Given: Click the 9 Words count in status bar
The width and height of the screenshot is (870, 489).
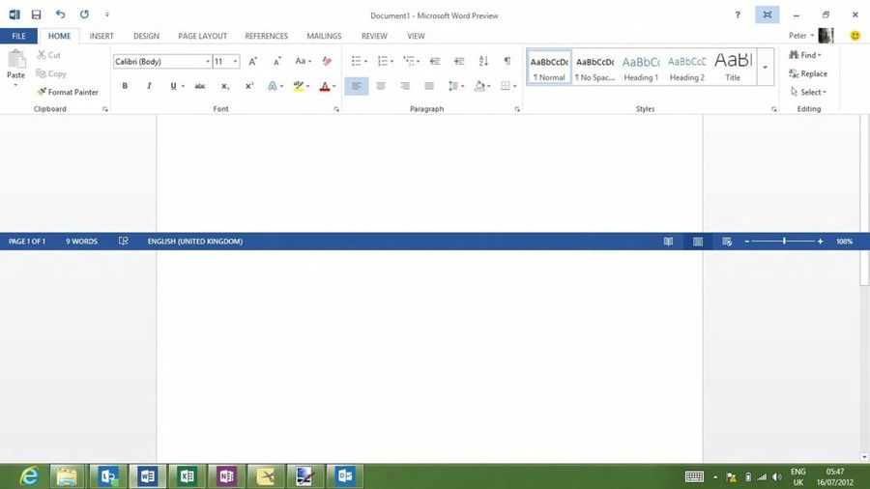Looking at the screenshot, I should (x=81, y=241).
